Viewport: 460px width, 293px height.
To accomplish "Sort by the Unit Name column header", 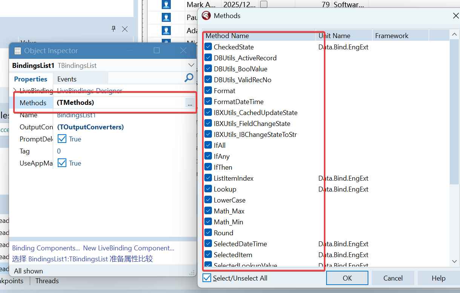I will (334, 36).
